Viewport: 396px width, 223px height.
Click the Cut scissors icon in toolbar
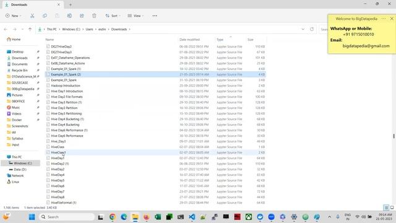tap(32, 16)
